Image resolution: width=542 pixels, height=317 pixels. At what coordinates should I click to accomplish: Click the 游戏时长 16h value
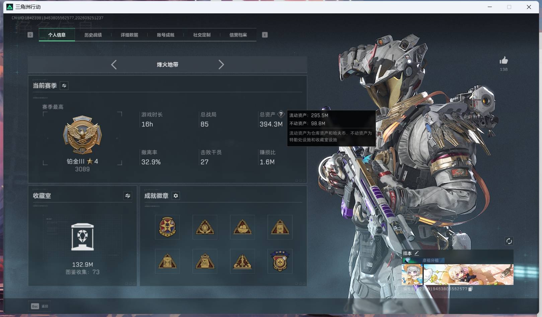point(147,124)
